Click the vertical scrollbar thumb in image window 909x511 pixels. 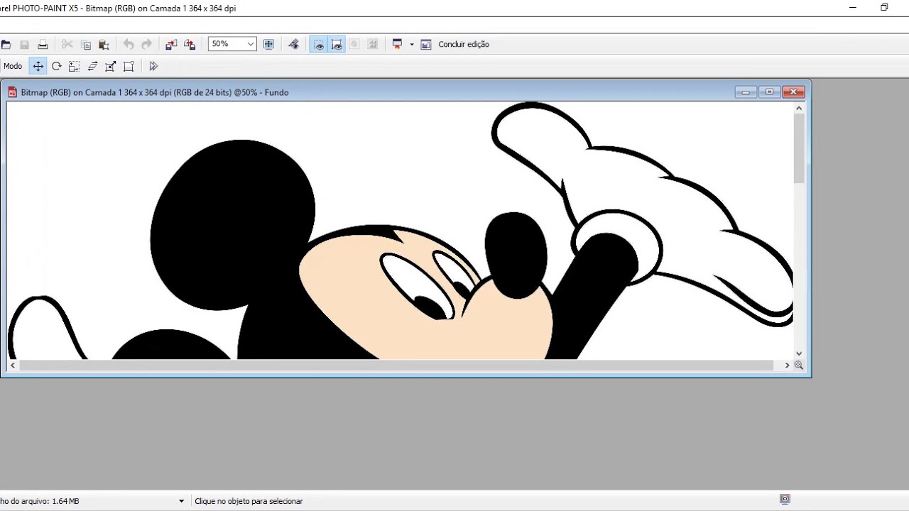point(799,148)
